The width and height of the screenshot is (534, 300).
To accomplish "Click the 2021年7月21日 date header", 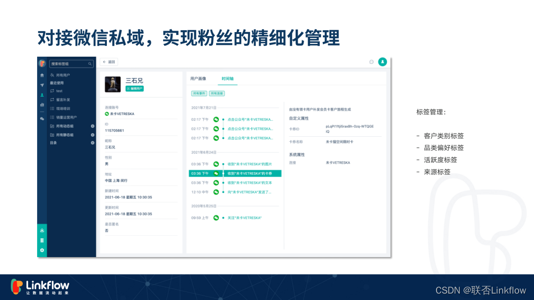I will pos(204,108).
